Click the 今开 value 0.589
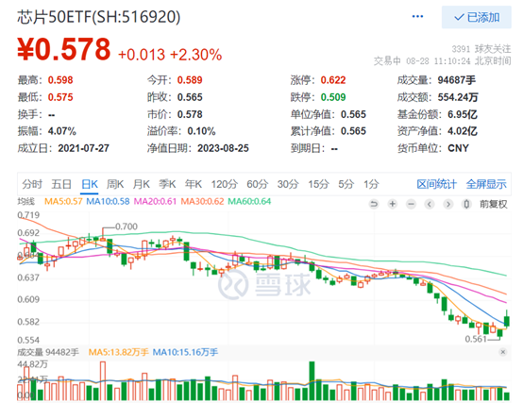Screen dimensions: 523x403 (190, 80)
